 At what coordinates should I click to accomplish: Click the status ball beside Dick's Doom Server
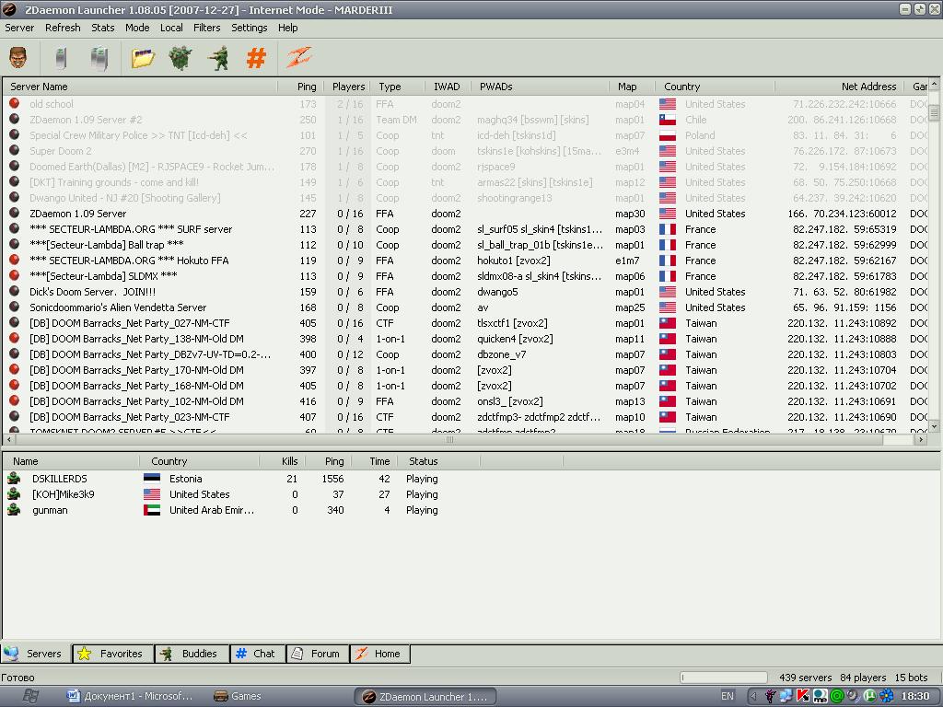[x=15, y=292]
